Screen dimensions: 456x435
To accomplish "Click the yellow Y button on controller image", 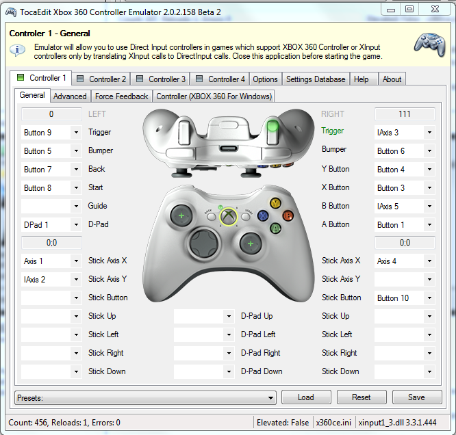I will [x=275, y=203].
